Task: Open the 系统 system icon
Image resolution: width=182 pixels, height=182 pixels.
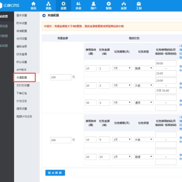Action: click(x=48, y=5)
